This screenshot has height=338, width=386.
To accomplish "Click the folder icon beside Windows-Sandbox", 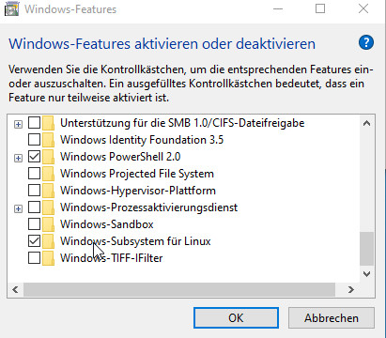I will click(x=48, y=224).
